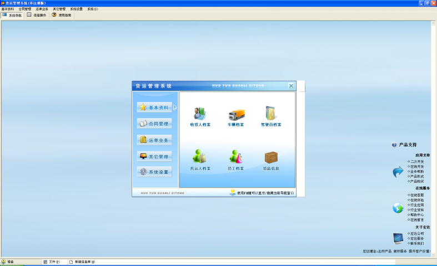The image size is (437, 266).
Task: Follow the 二次开发 support link
Action: tap(417, 161)
